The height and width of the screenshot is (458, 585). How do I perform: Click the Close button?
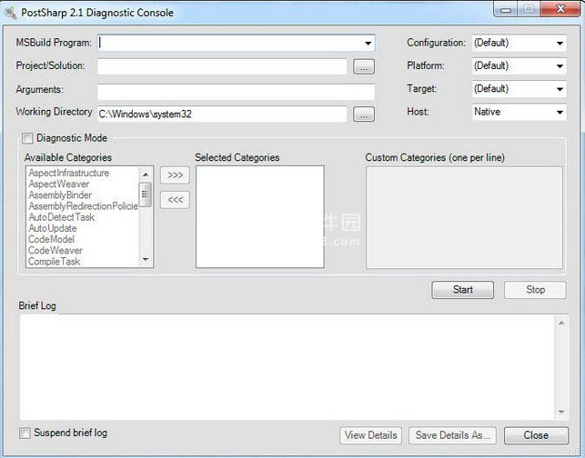click(536, 435)
